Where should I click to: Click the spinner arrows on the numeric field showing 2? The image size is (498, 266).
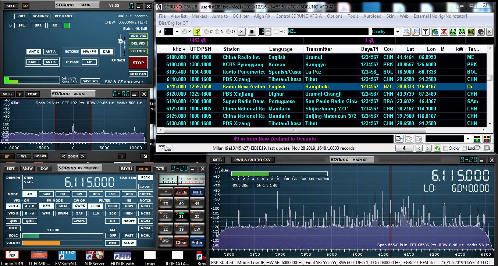[268, 32]
